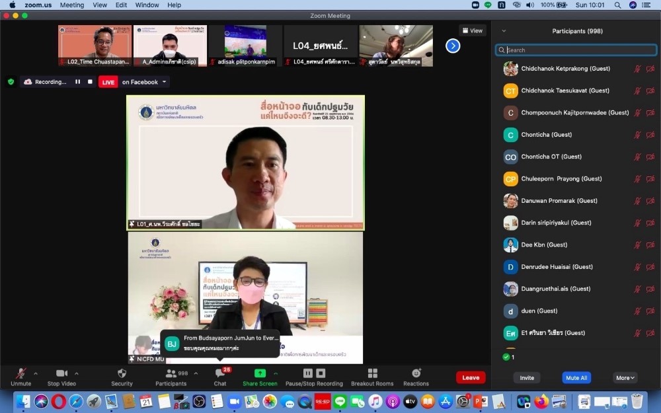The image size is (661, 413).
Task: Open the Chat panel with 25 unread
Action: point(220,374)
